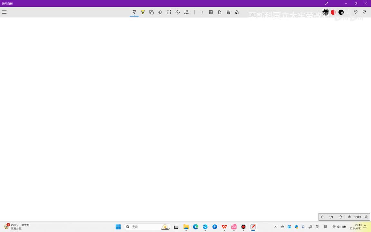
Task: Click the black pause circle button
Action: pos(341,12)
